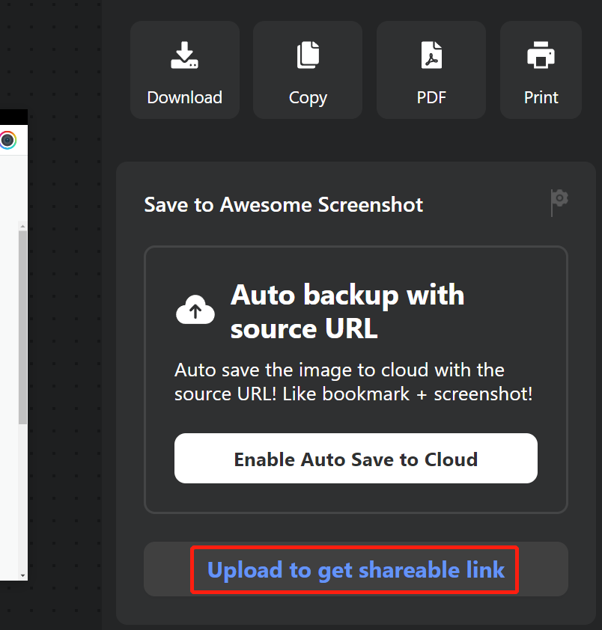
Task: Click the scrollbar down arrow
Action: [x=23, y=575]
